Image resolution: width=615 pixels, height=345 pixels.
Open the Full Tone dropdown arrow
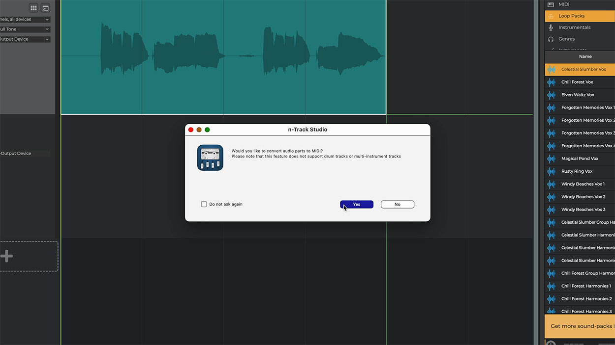pyautogui.click(x=47, y=29)
